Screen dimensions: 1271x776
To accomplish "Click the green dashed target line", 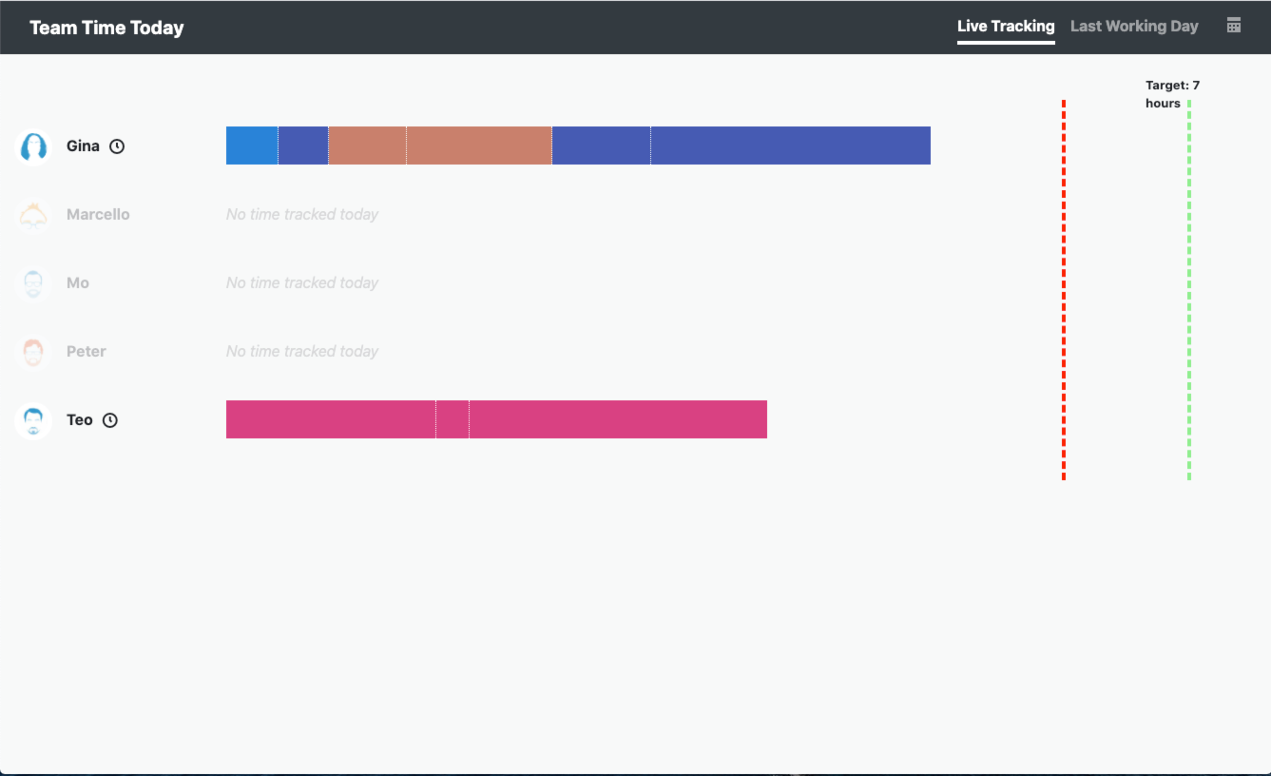I will point(1189,290).
